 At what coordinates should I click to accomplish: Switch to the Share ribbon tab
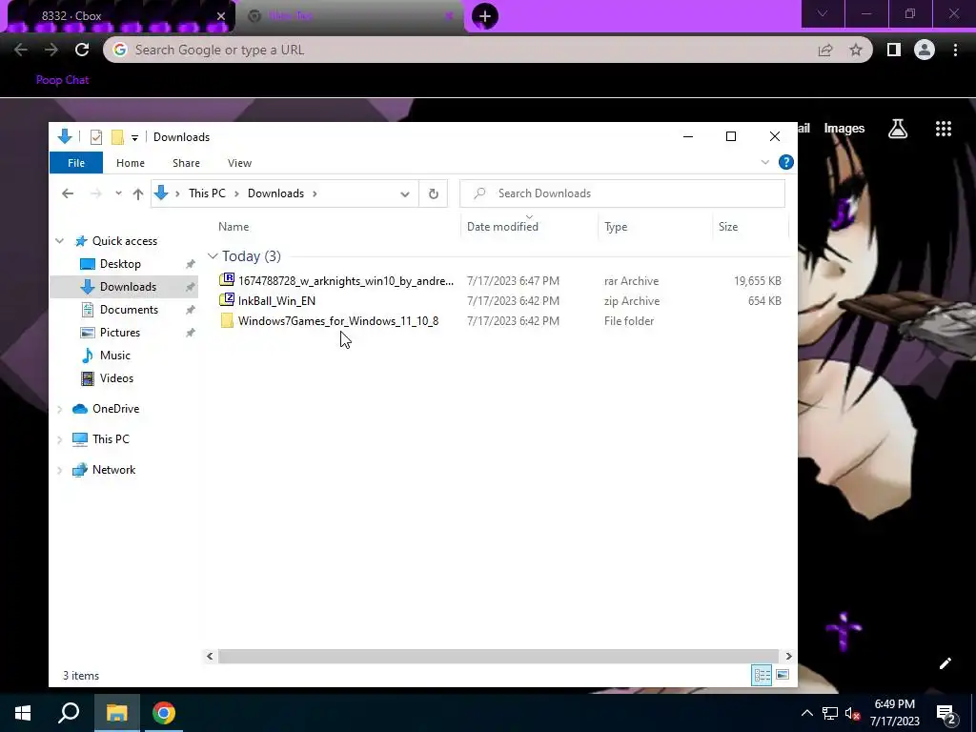coord(186,163)
